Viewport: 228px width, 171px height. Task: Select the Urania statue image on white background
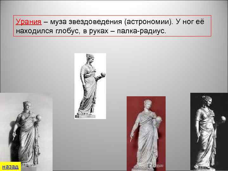(x=90, y=86)
